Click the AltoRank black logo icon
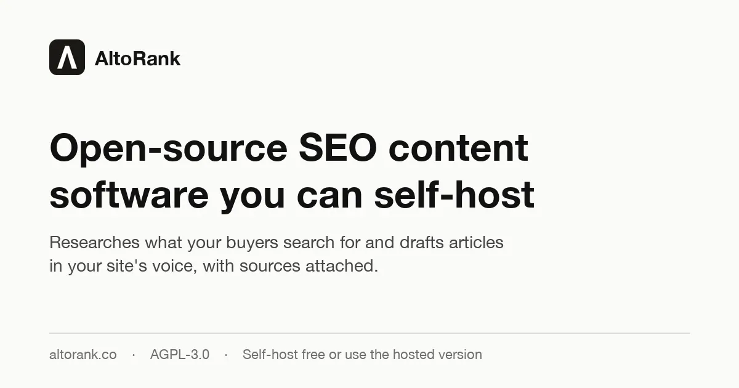The image size is (739, 388). tap(67, 57)
